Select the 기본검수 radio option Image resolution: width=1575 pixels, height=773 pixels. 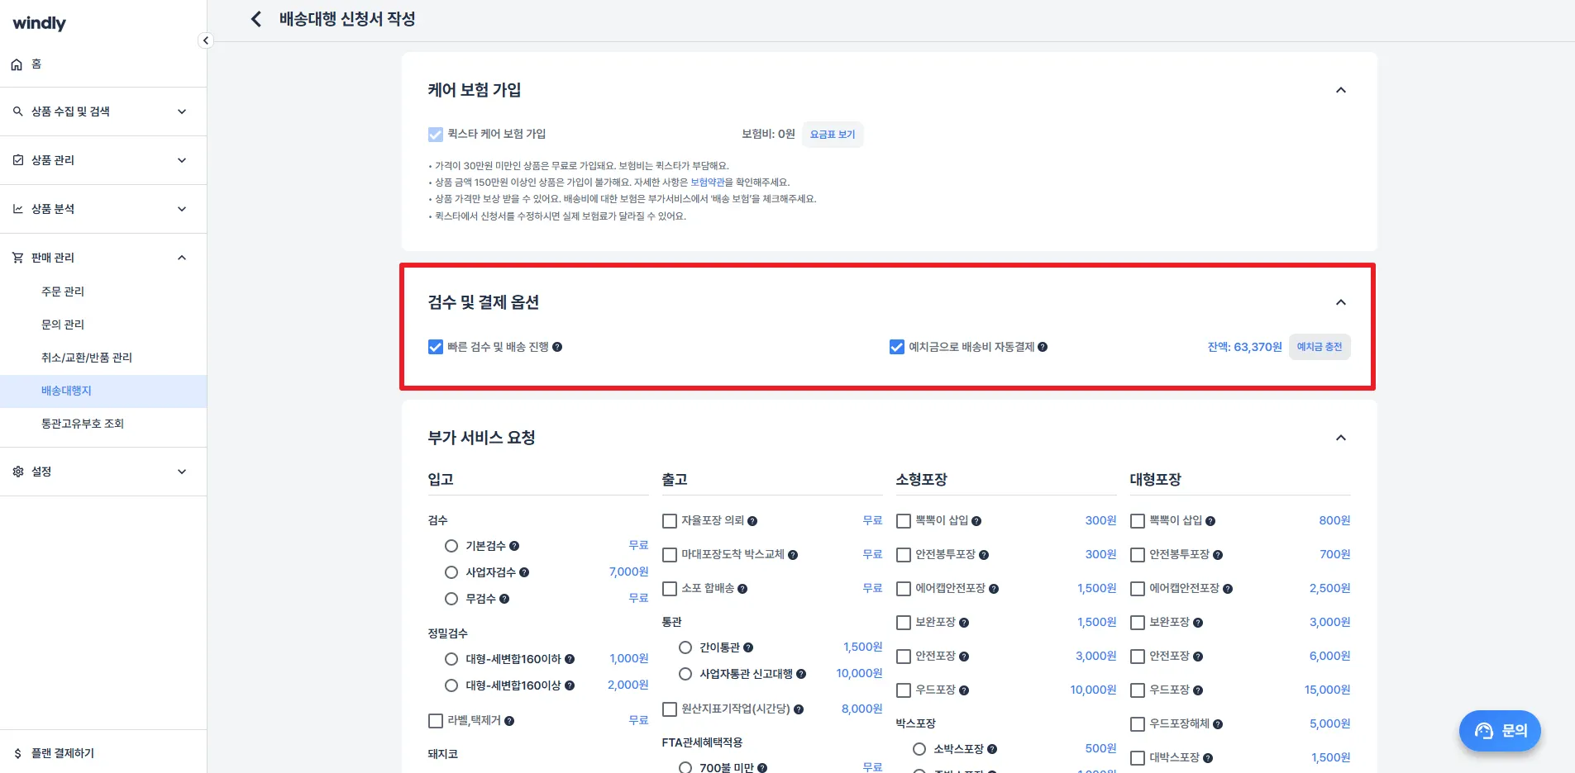click(451, 546)
